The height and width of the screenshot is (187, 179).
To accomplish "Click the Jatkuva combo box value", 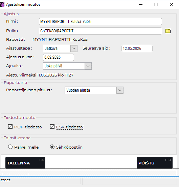I will pos(57,49).
